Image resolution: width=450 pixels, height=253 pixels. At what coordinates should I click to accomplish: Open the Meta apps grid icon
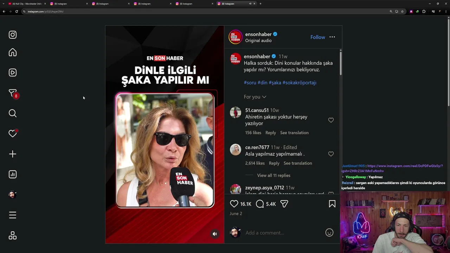tap(13, 235)
